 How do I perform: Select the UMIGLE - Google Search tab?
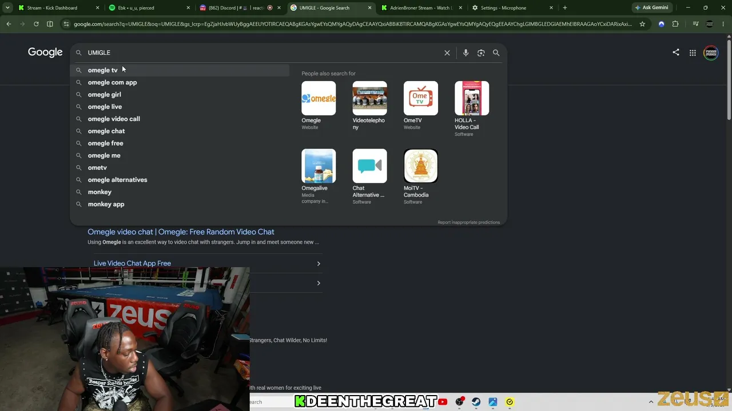click(x=330, y=8)
